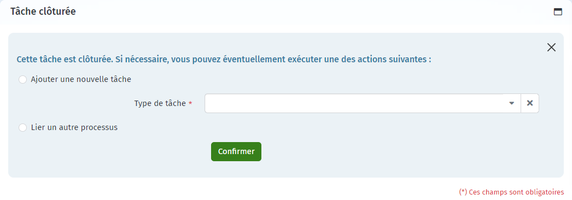Click the Confirmer button
The width and height of the screenshot is (572, 200).
(236, 151)
